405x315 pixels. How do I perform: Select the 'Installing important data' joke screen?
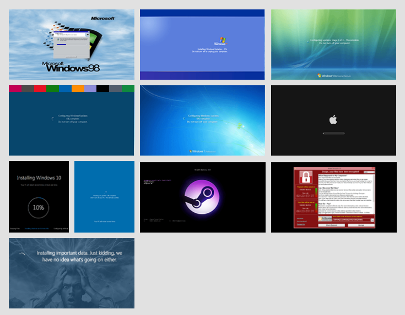[71, 273]
